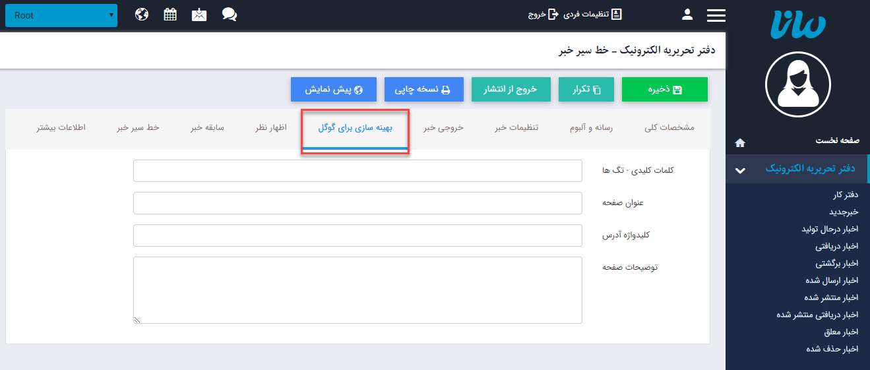Switch to the اظهار نظر tab
This screenshot has width=870, height=370.
pos(271,128)
